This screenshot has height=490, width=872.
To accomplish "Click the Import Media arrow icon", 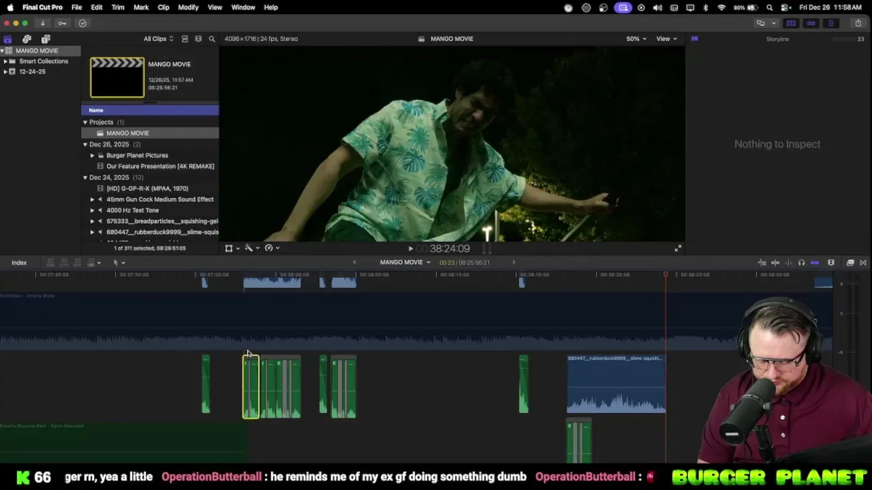I will point(42,23).
